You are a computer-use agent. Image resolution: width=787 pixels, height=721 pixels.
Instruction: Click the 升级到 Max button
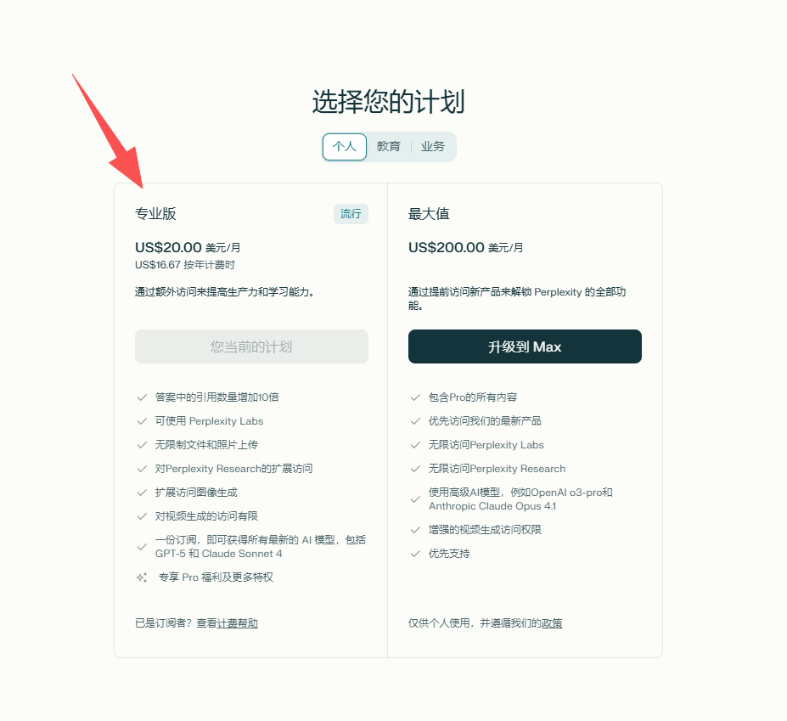click(x=525, y=346)
